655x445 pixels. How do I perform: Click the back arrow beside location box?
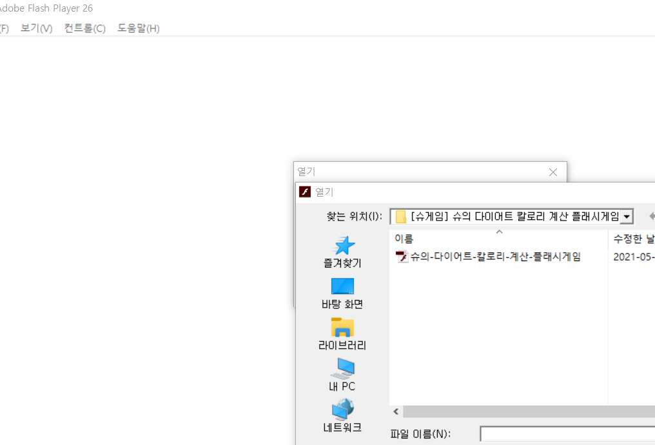coord(650,216)
